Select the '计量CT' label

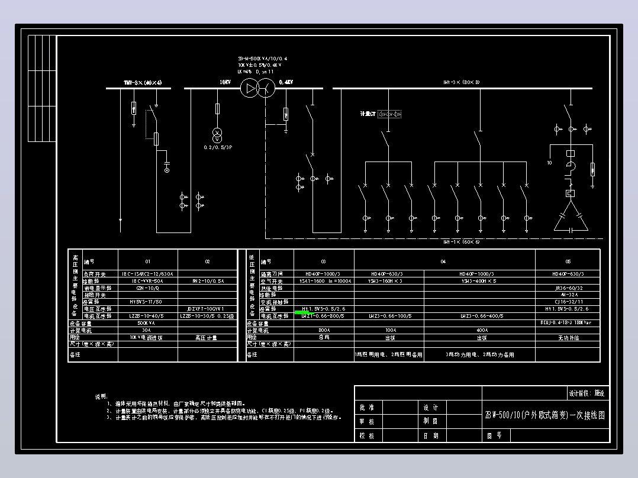(368, 114)
